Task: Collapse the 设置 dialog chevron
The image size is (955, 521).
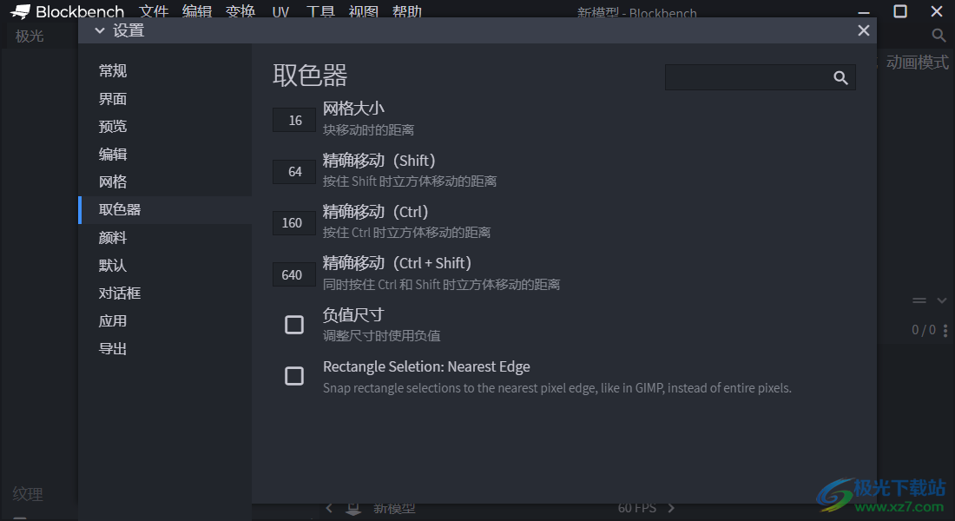Action: click(100, 30)
